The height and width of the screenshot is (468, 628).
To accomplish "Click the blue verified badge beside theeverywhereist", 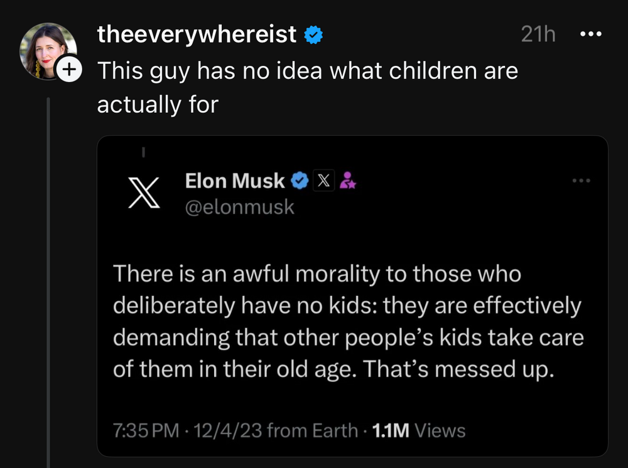I will point(313,35).
